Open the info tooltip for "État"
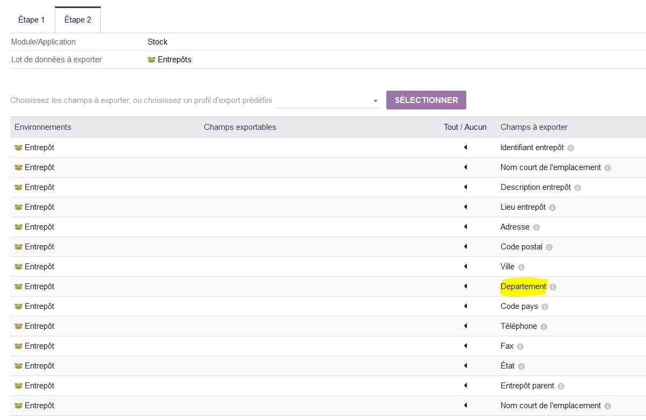The height and width of the screenshot is (420, 646). pyautogui.click(x=521, y=366)
